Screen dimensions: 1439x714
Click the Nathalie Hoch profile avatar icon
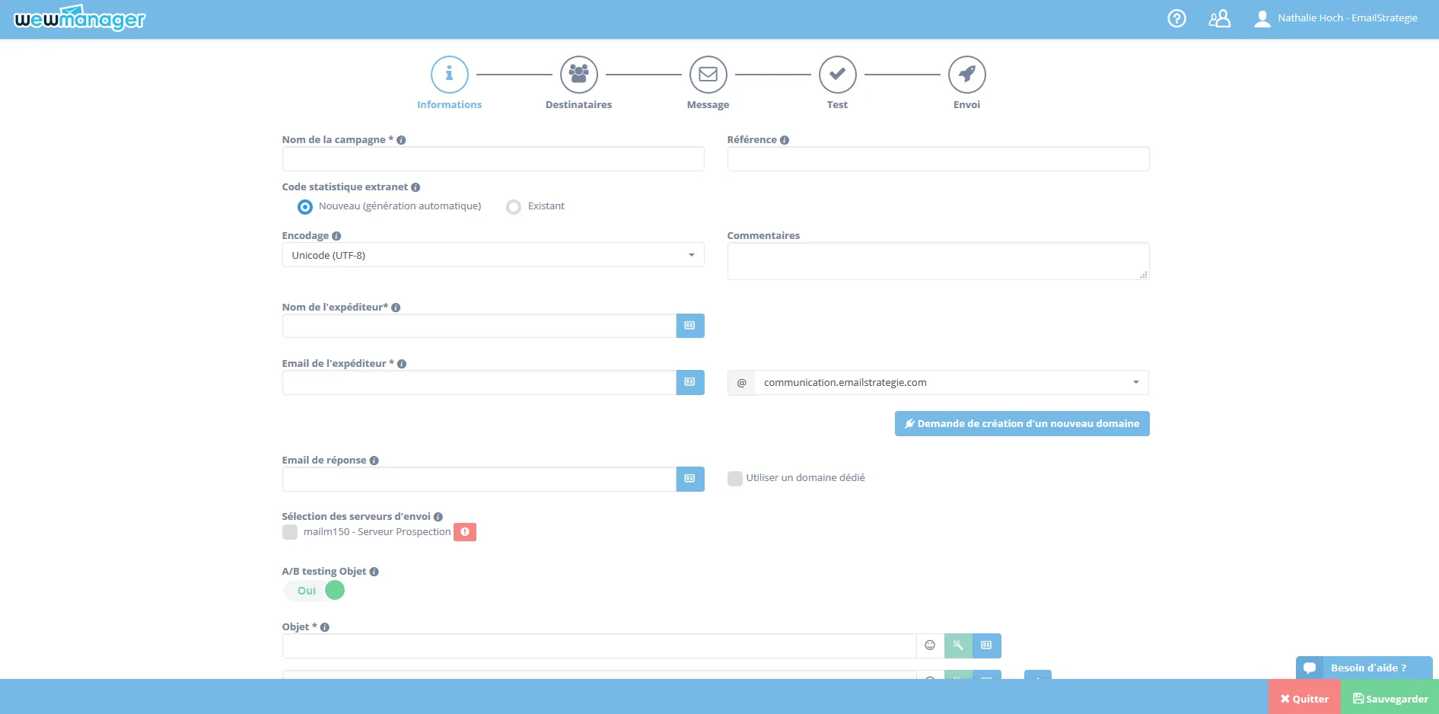[1262, 18]
